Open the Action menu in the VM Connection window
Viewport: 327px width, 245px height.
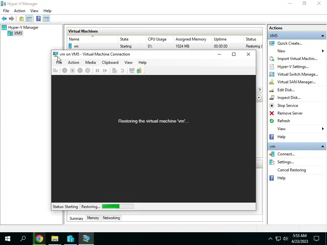[74, 63]
